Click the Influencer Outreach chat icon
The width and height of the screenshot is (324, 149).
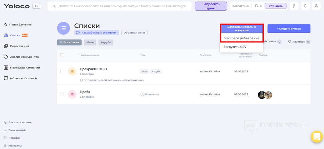click(6, 78)
